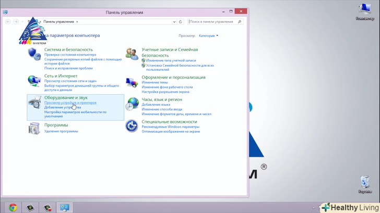Open Hardware and Sound printer icon
Viewport: 380px width, 213px height.
34,102
